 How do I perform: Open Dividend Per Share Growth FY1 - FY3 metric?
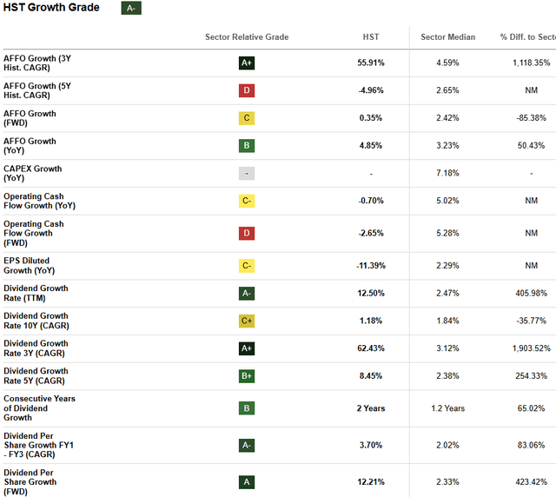(38, 445)
